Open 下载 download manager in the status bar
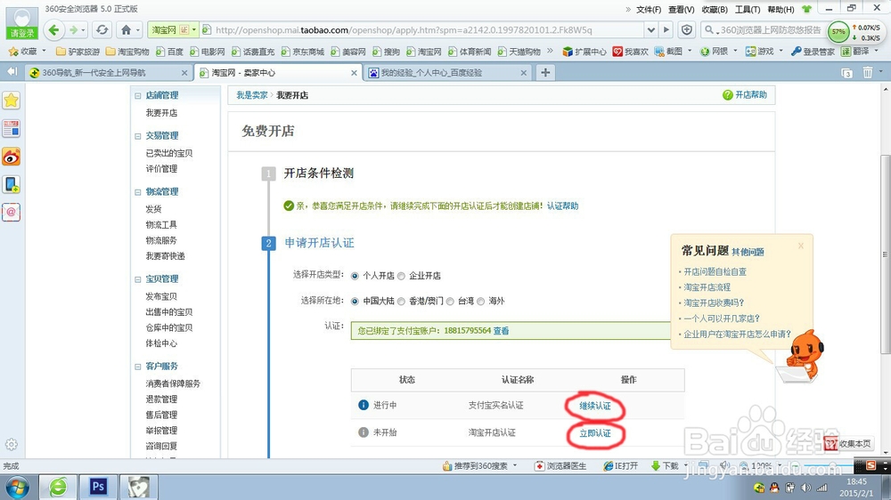891x500 pixels. [665, 466]
